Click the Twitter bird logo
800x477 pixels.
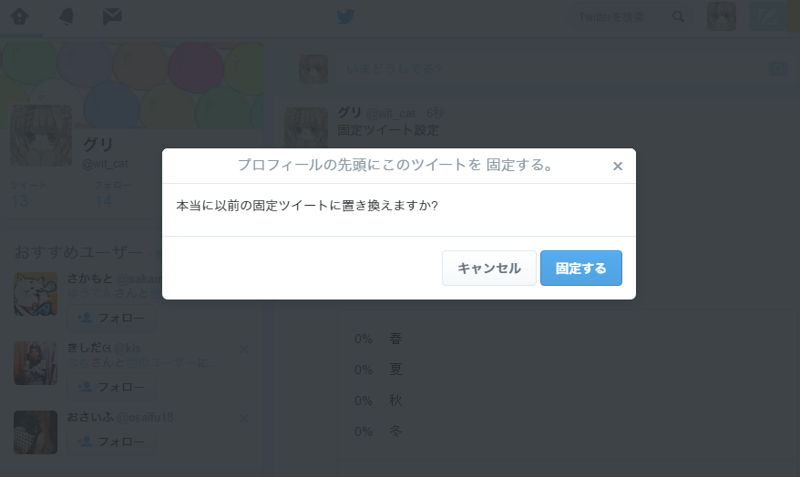[345, 16]
